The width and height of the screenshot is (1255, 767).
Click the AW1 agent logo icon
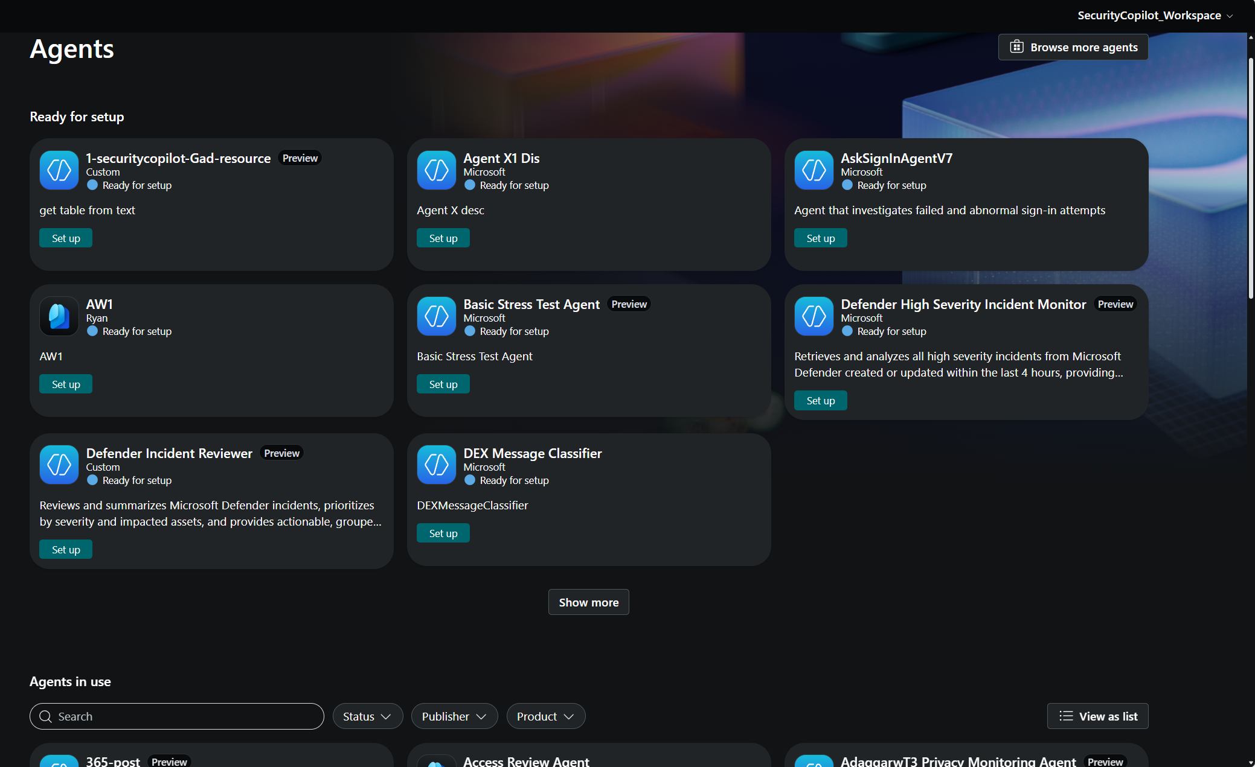click(x=59, y=316)
